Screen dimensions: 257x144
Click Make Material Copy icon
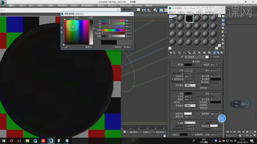click(189, 53)
